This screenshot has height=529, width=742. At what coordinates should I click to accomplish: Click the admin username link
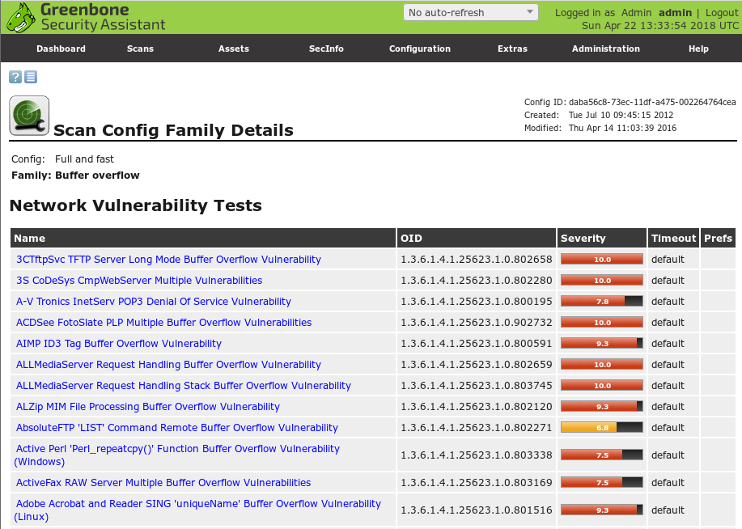(x=675, y=13)
